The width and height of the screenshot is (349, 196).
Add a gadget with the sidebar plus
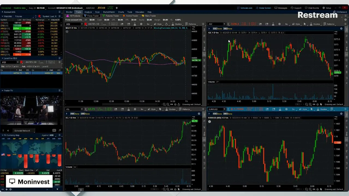point(7,189)
